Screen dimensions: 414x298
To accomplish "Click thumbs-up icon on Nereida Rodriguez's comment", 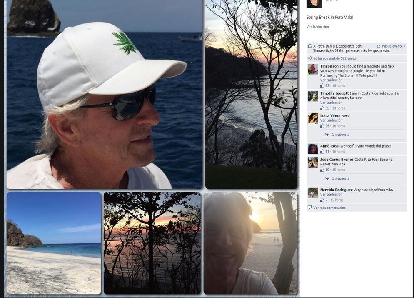I will click(x=322, y=200).
